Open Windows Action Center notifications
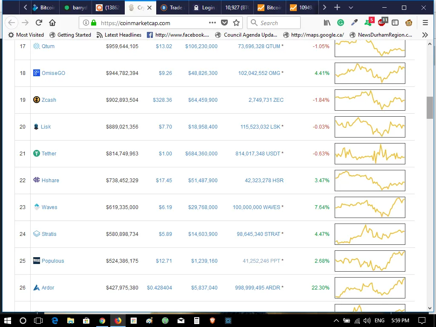This screenshot has width=436, height=327. click(x=422, y=321)
